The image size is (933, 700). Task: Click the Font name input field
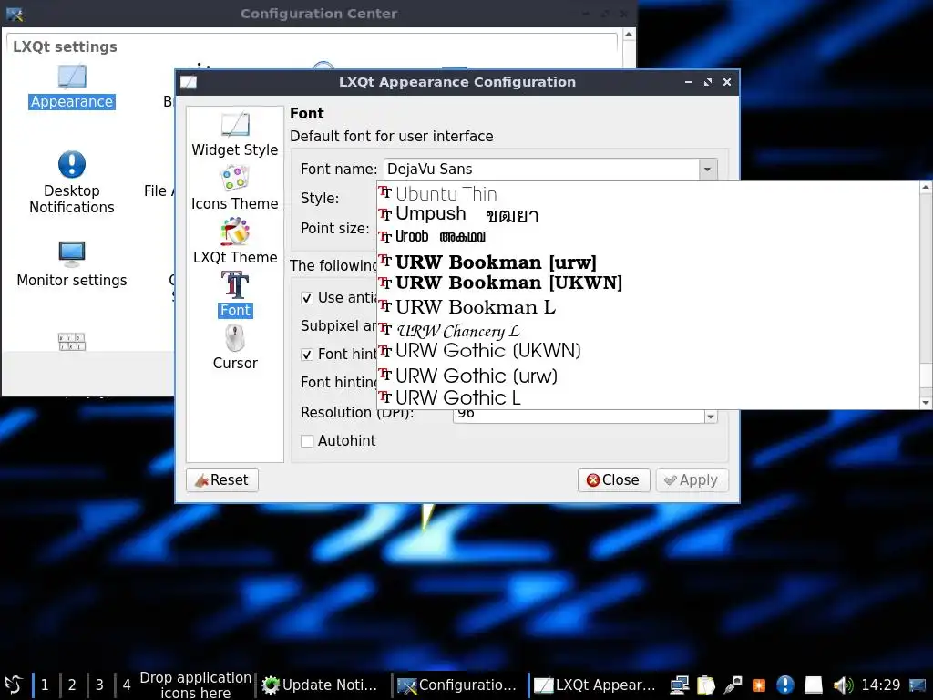coord(541,169)
